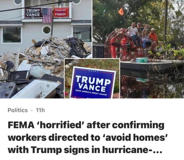
Task: Select the Politics category label
Action: pos(18,110)
